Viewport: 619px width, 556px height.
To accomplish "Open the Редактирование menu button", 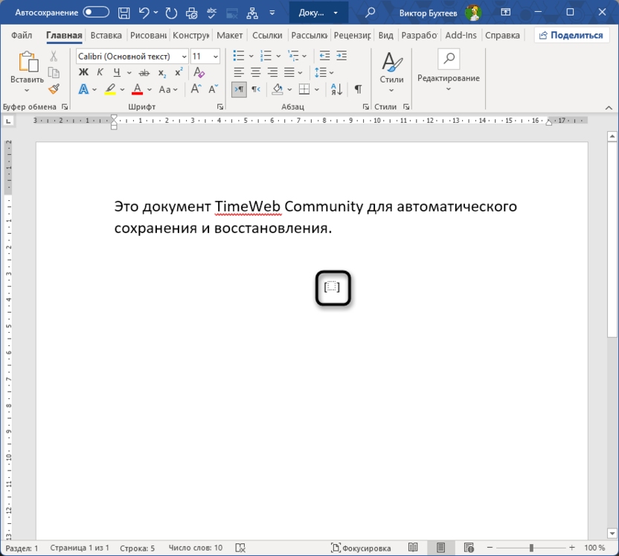I will point(449,71).
